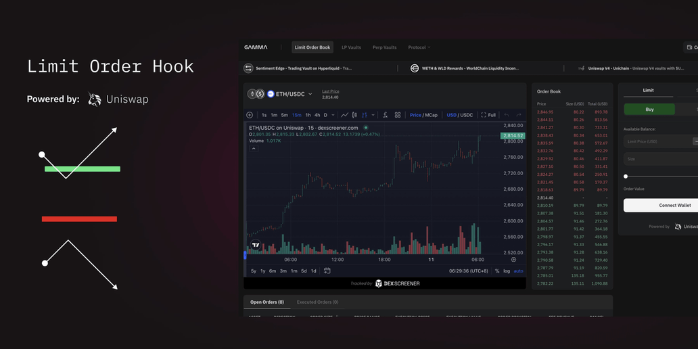Click the Limit Price (USD) input field
The image size is (698, 349).
(661, 141)
